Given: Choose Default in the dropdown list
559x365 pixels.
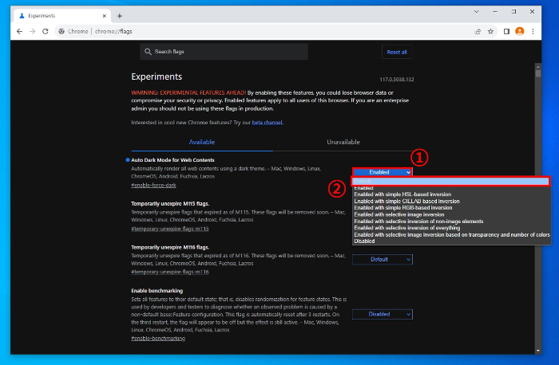Looking at the screenshot, I should coord(451,181).
